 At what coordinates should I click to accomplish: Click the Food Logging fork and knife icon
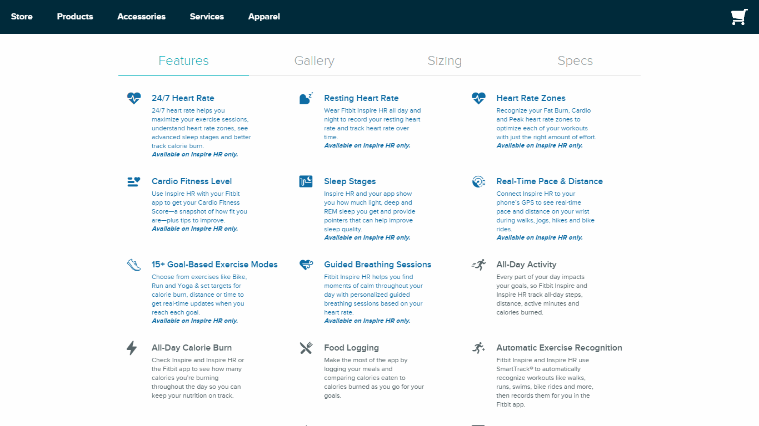[x=306, y=348]
